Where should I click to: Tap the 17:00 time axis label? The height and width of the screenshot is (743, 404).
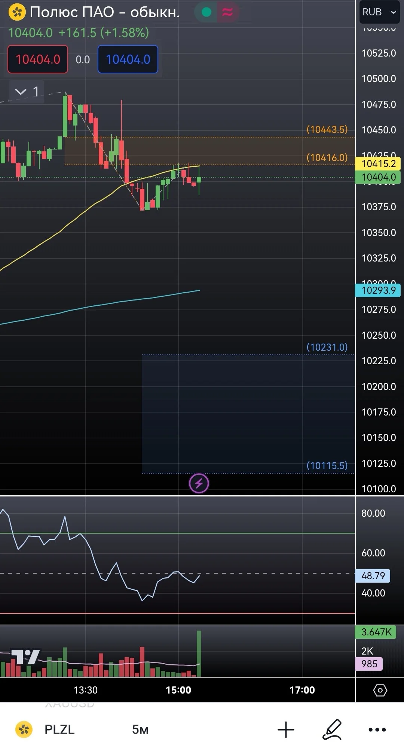click(x=302, y=690)
